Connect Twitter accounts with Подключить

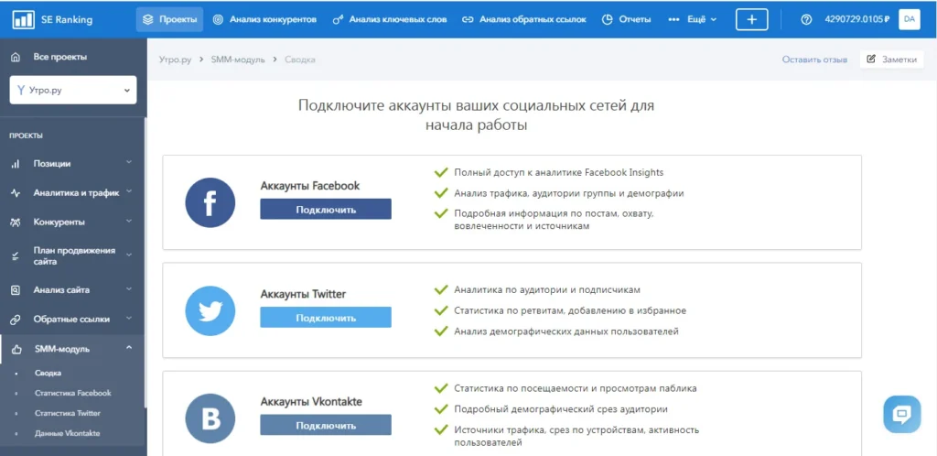pos(326,318)
